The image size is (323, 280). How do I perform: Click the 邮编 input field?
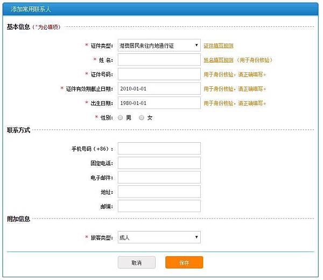tap(159, 206)
